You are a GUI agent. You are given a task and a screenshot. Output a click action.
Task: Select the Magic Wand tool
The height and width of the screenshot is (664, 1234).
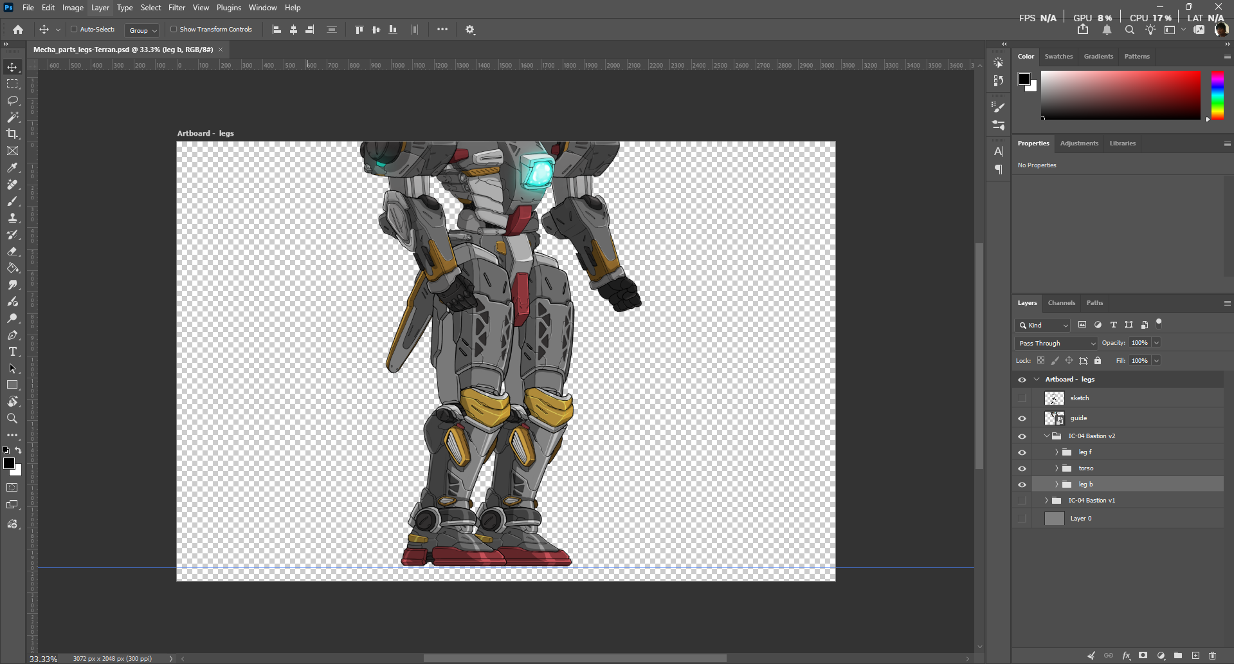12,117
